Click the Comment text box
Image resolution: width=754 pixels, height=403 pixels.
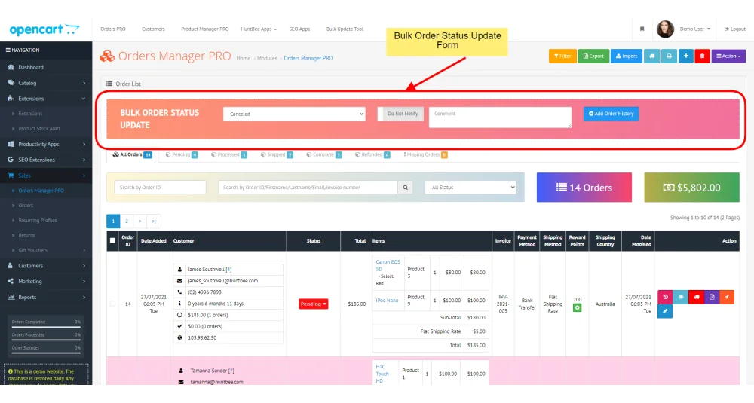pos(500,118)
